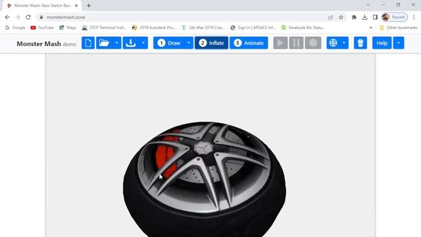
Task: Click the record animation button
Action: tap(313, 43)
